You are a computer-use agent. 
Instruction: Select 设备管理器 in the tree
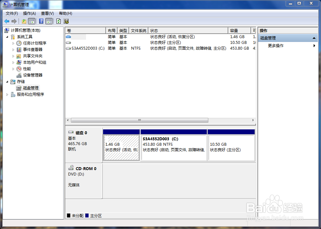point(32,75)
